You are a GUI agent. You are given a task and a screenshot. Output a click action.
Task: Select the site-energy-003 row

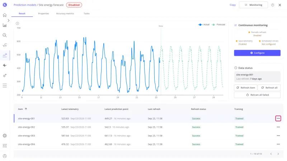coord(149,136)
